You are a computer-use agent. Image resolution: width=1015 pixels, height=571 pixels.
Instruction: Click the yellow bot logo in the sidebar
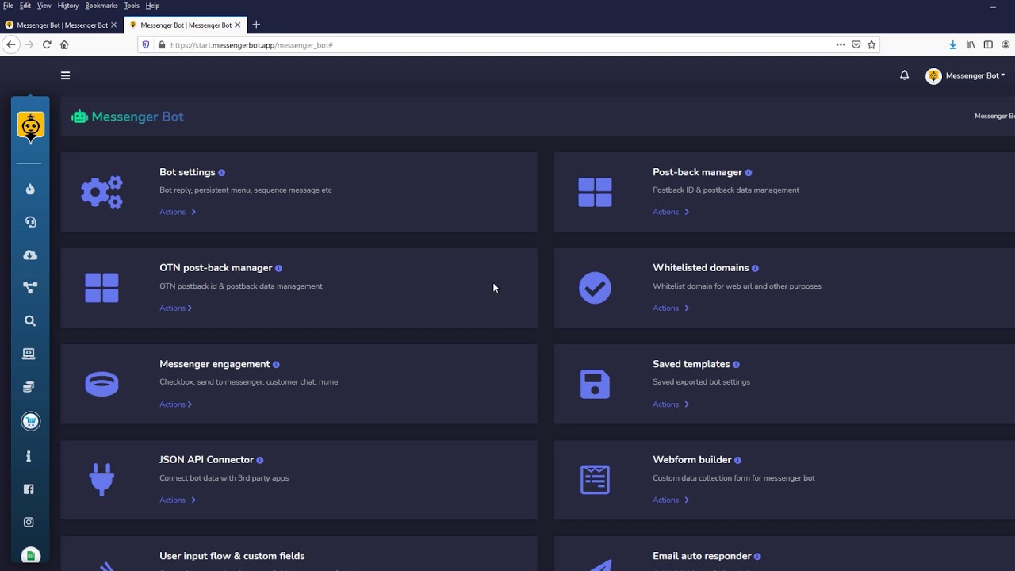click(30, 127)
